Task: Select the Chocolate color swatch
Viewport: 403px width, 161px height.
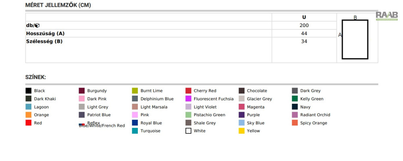Action: point(241,91)
